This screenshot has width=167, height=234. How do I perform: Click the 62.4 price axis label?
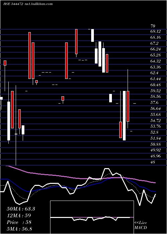(154, 73)
